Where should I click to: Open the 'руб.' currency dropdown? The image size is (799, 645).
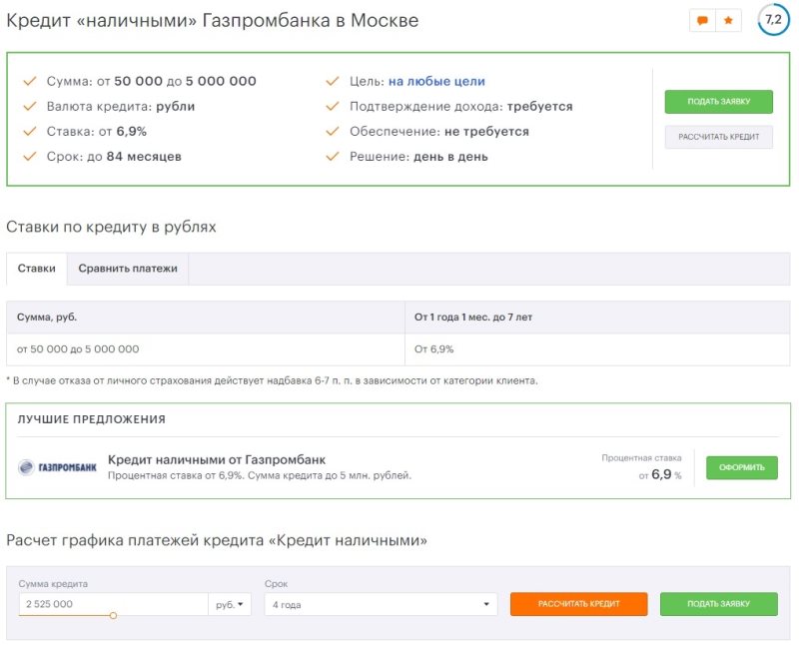230,604
